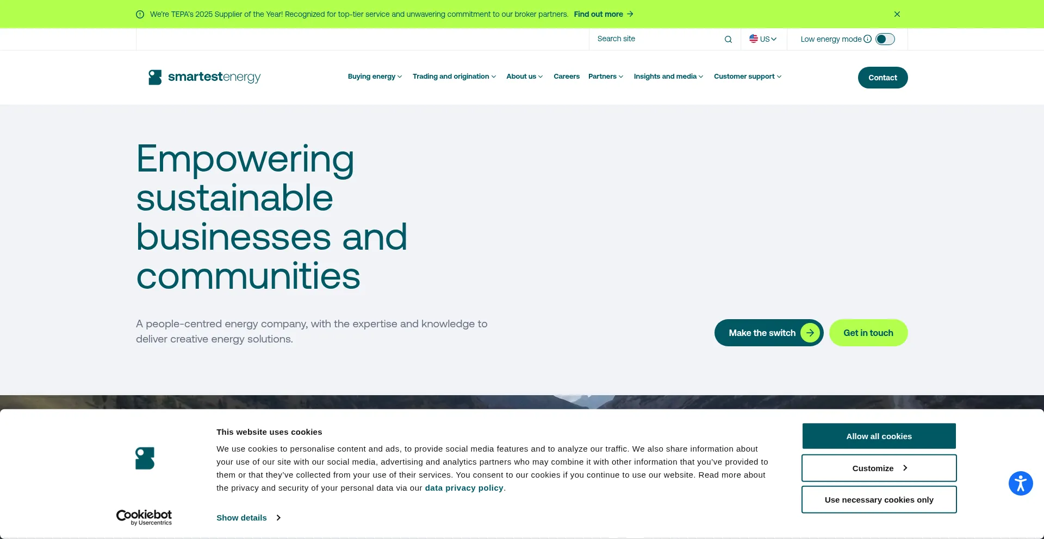Click the Contact button
The width and height of the screenshot is (1044, 539).
tap(883, 78)
